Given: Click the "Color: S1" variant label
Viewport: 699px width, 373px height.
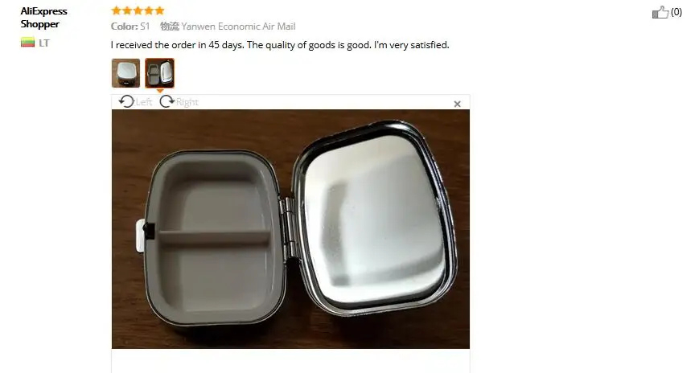Looking at the screenshot, I should point(130,27).
